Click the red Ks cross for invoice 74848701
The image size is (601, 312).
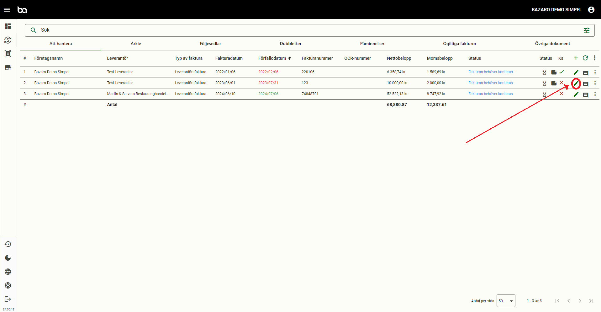[561, 94]
